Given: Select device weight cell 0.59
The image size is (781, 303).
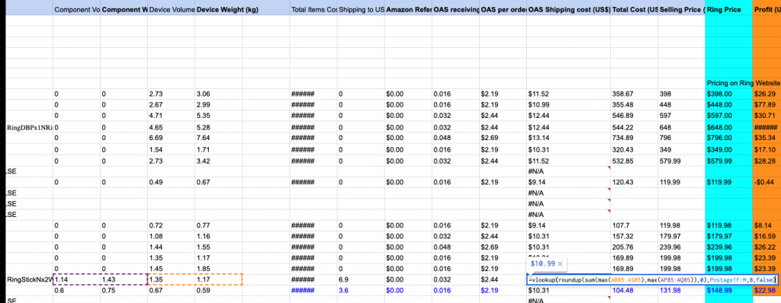Looking at the screenshot, I should click(x=218, y=291).
